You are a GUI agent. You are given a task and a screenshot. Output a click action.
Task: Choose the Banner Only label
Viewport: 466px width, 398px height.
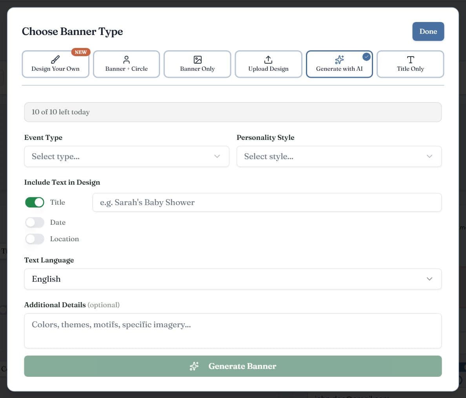pyautogui.click(x=197, y=69)
